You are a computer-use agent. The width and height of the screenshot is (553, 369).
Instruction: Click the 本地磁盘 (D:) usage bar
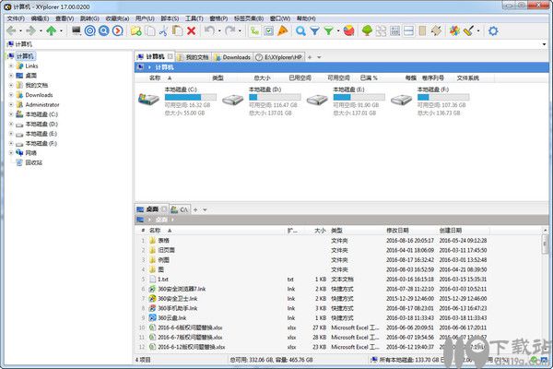click(275, 97)
